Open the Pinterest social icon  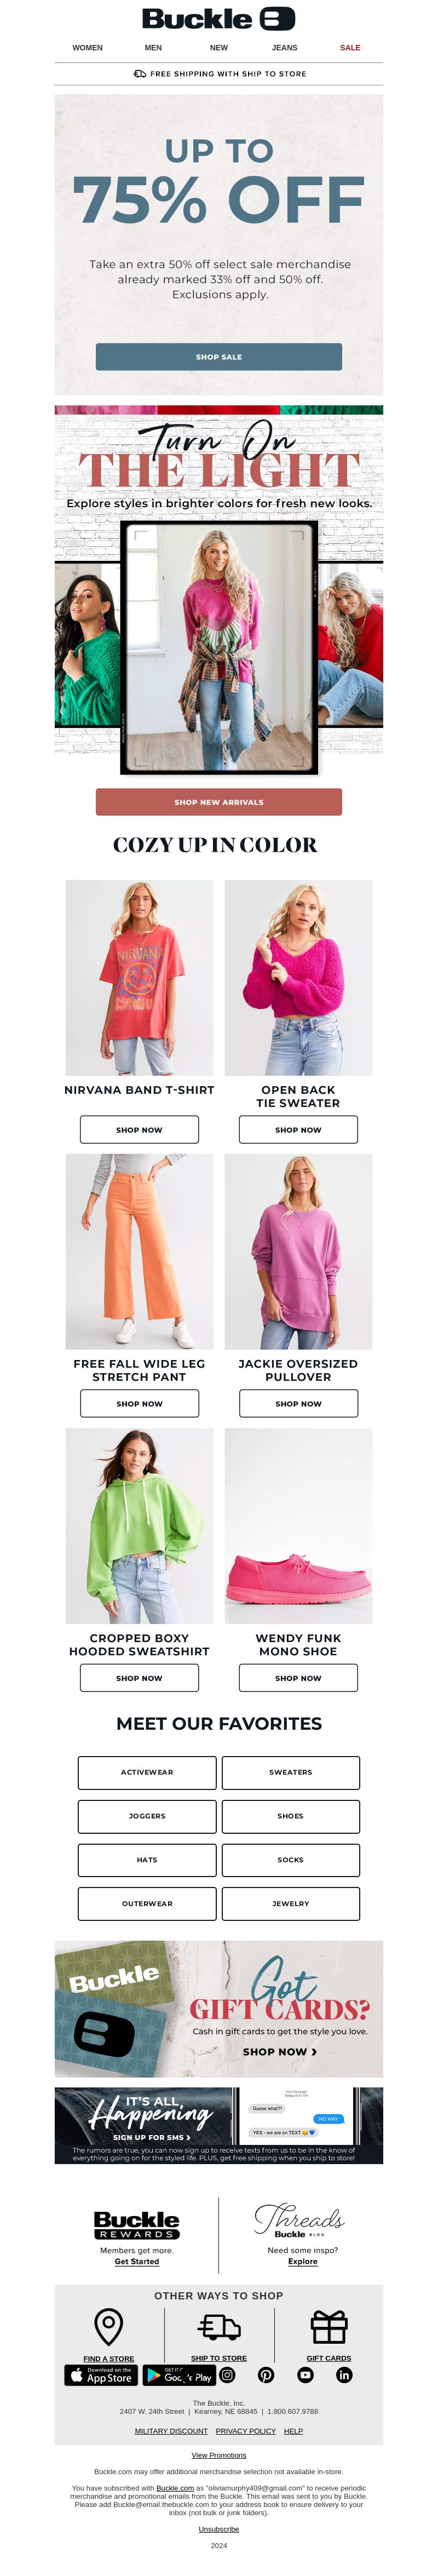pos(266,2375)
